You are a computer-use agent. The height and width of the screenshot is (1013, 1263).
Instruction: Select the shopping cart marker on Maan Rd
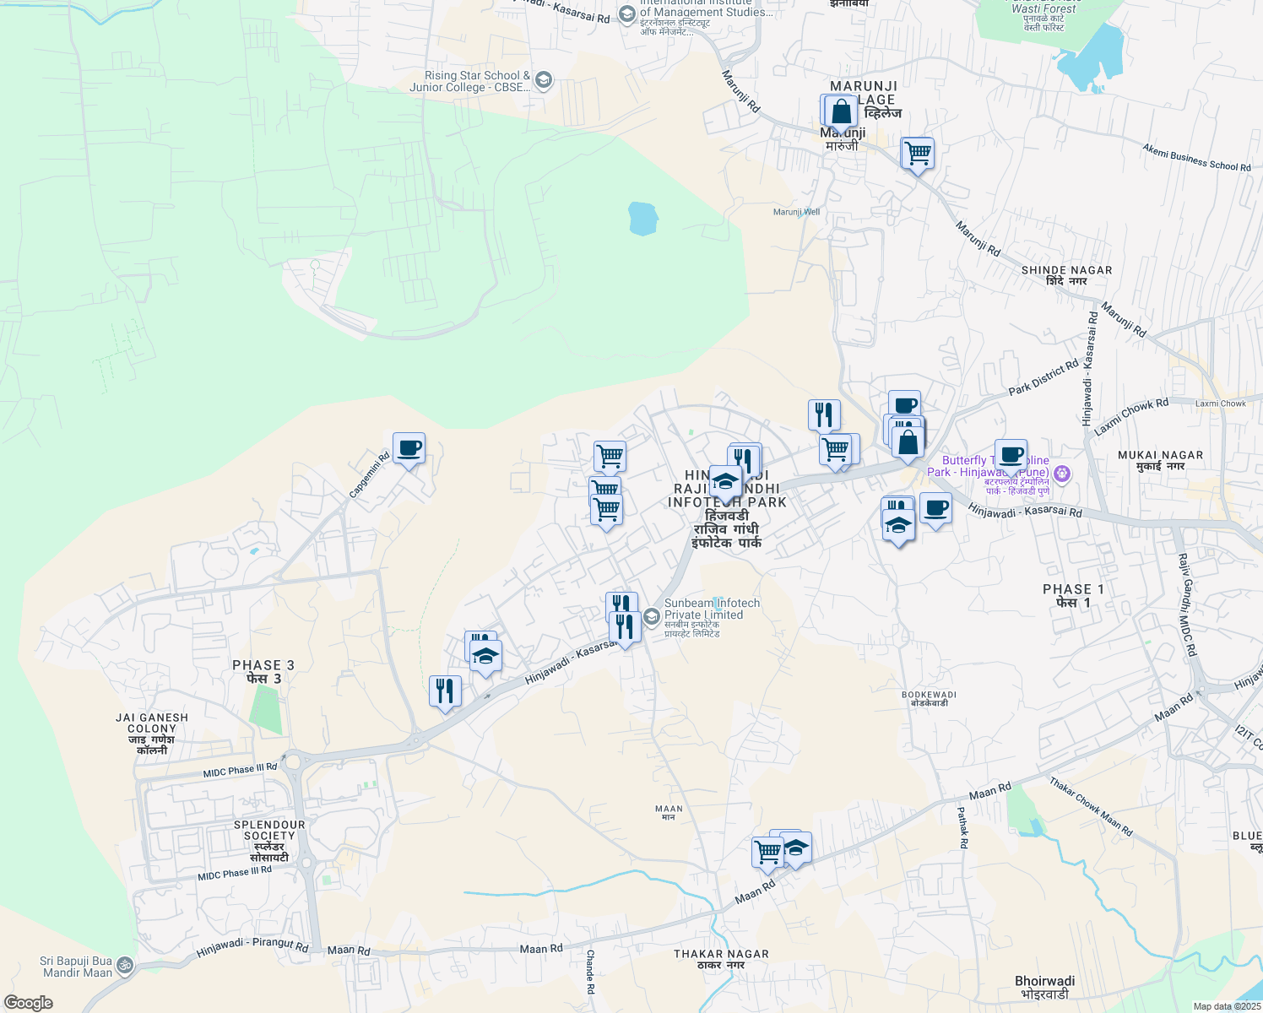(x=767, y=852)
